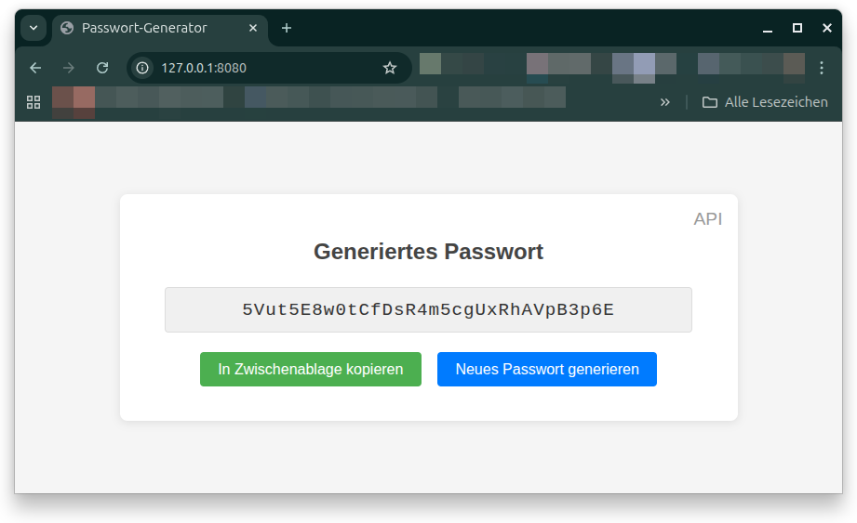Click the browser back arrow
857x523 pixels.
click(35, 68)
